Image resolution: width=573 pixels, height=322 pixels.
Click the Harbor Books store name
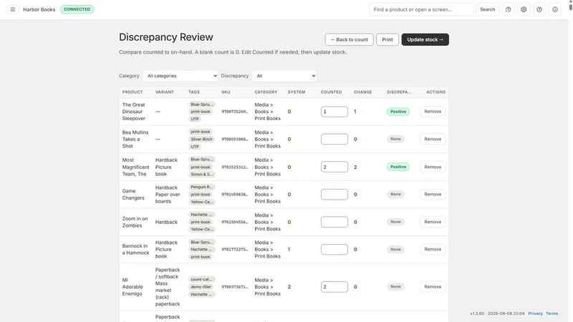click(x=39, y=9)
